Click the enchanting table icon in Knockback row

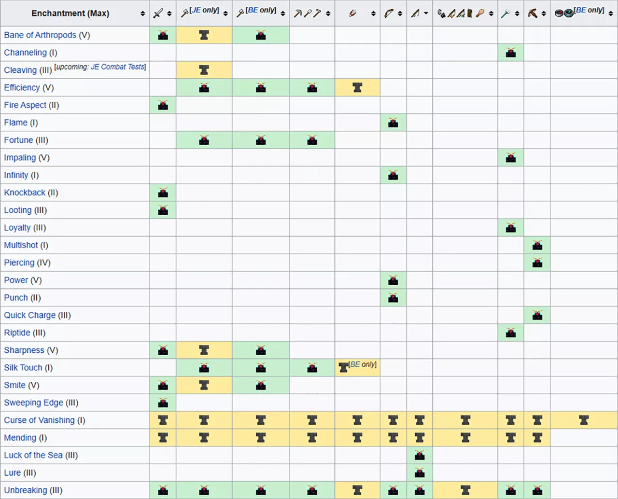163,193
